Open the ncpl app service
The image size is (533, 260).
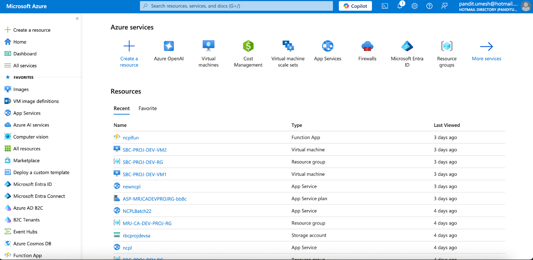pos(127,248)
